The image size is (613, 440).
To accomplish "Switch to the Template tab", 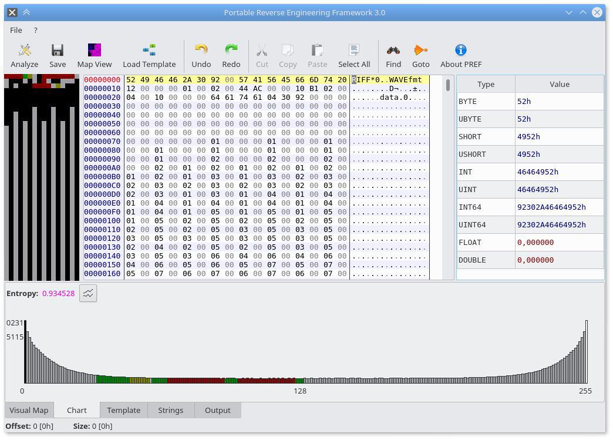I will tap(123, 410).
